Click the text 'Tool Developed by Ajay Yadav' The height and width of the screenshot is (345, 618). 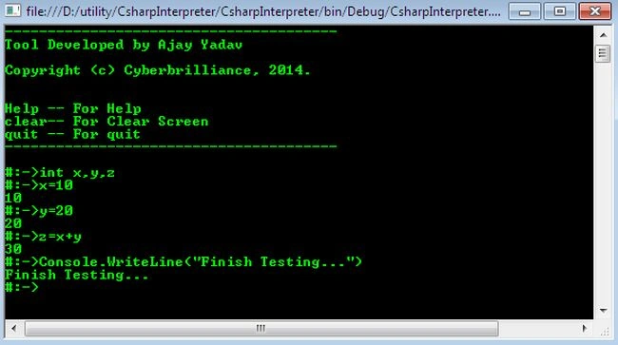[124, 45]
